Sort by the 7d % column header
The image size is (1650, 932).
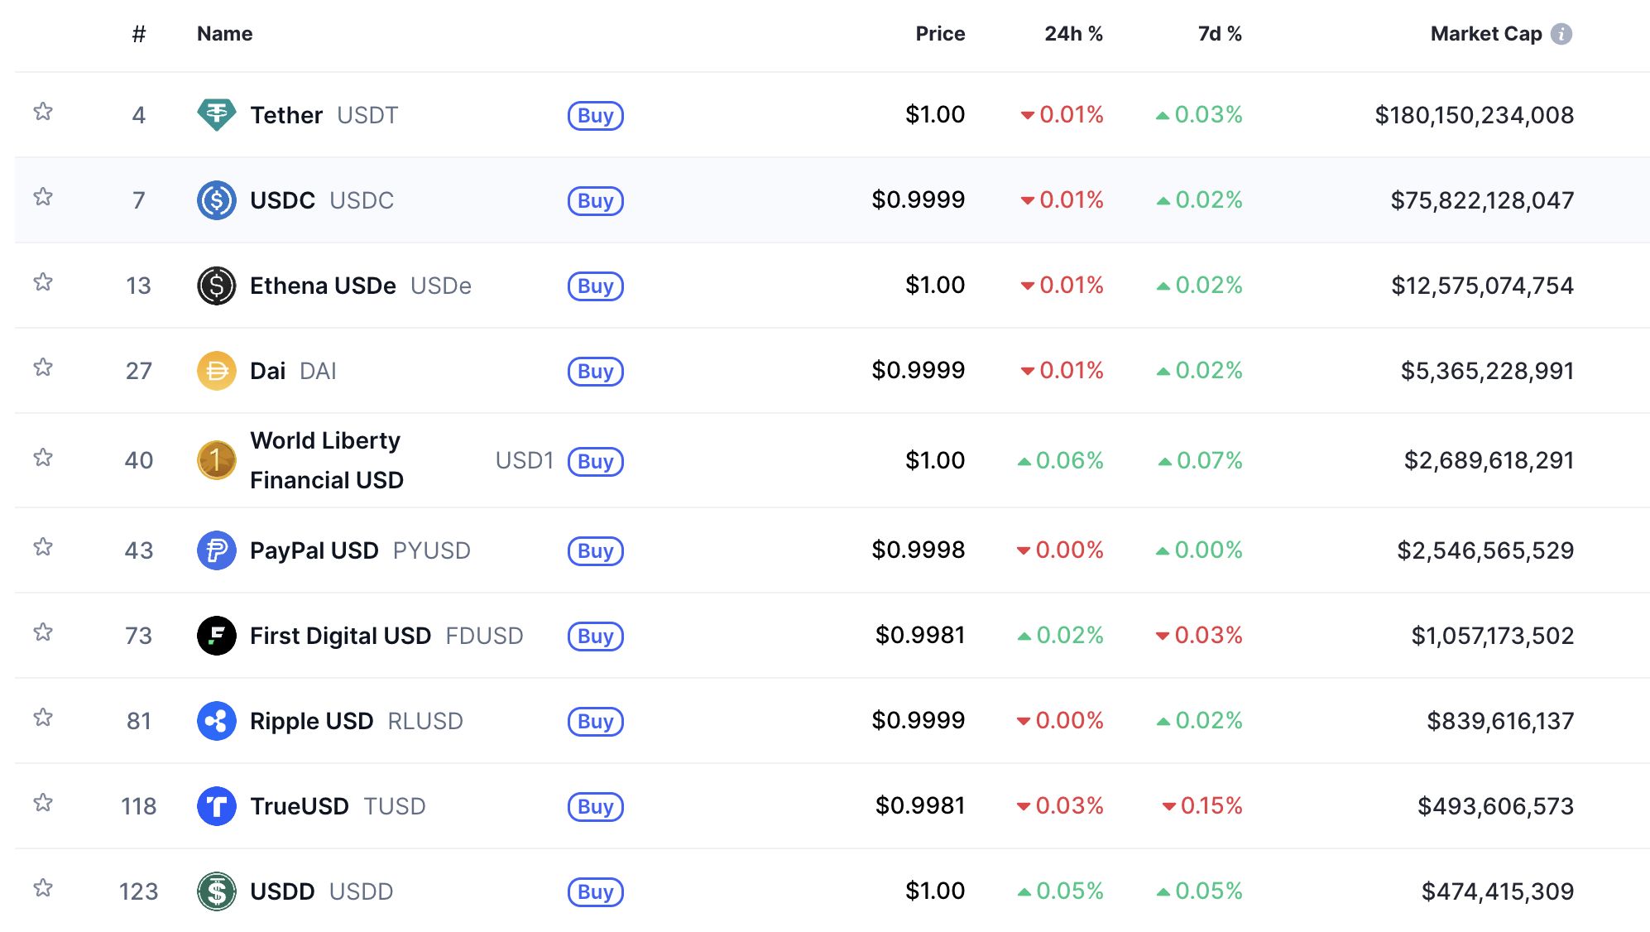1219,34
